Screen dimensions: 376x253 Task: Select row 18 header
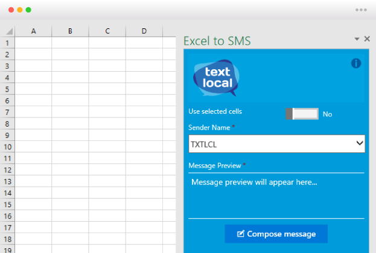(7, 239)
